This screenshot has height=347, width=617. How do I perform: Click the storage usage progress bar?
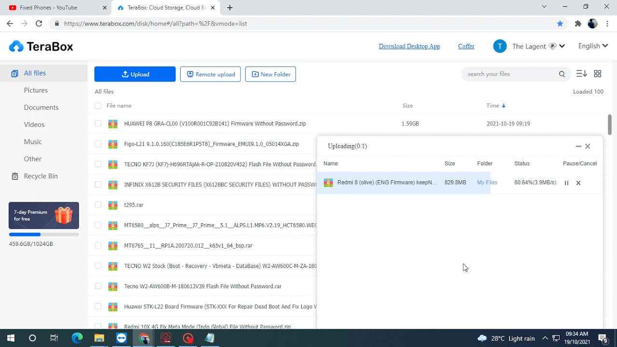pos(44,235)
